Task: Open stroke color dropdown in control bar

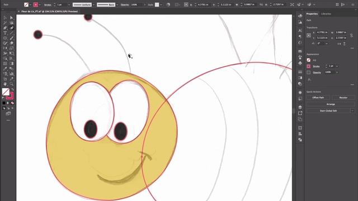Action: coord(40,4)
